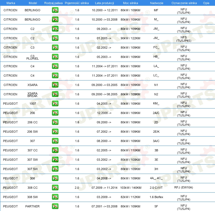215x211 pixels.
Task: Select the RFJ (EW10A) engine code cell
Action: click(x=184, y=187)
